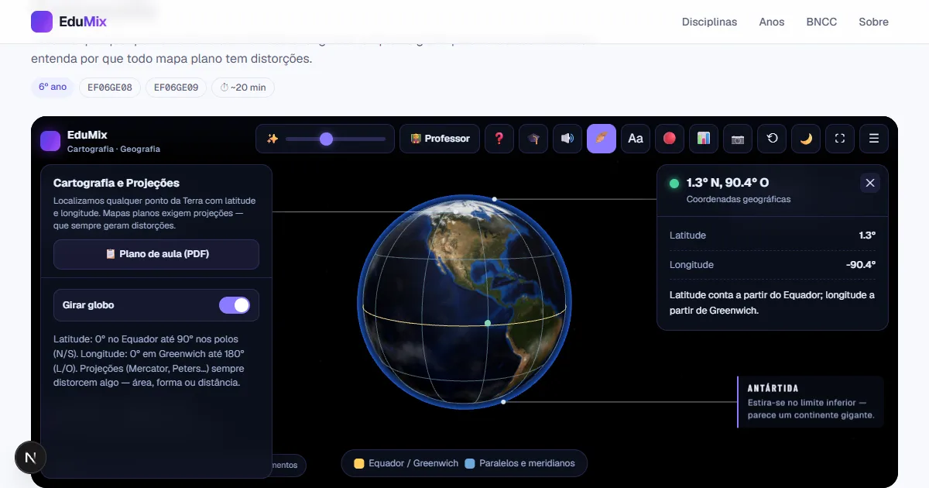Image resolution: width=929 pixels, height=488 pixels.
Task: Click the white hotspot dot at globe top
Action: tap(495, 199)
